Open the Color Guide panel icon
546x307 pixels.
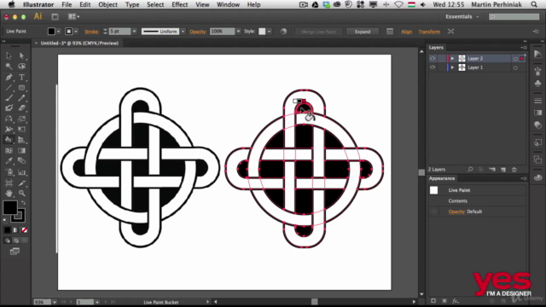coord(537,54)
